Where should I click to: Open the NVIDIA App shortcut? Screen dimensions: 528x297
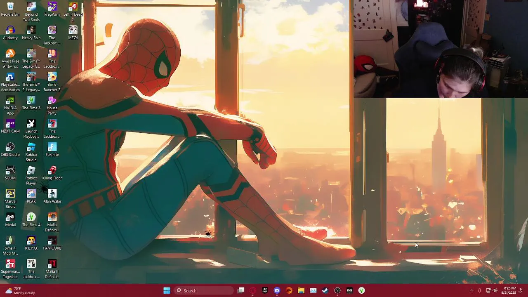tap(10, 106)
